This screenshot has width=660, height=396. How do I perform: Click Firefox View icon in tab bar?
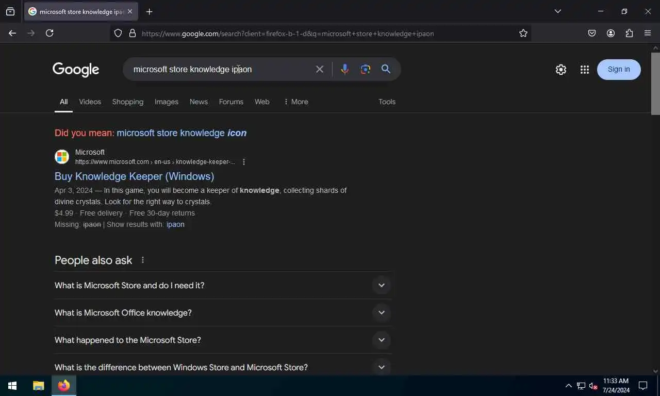(x=10, y=11)
